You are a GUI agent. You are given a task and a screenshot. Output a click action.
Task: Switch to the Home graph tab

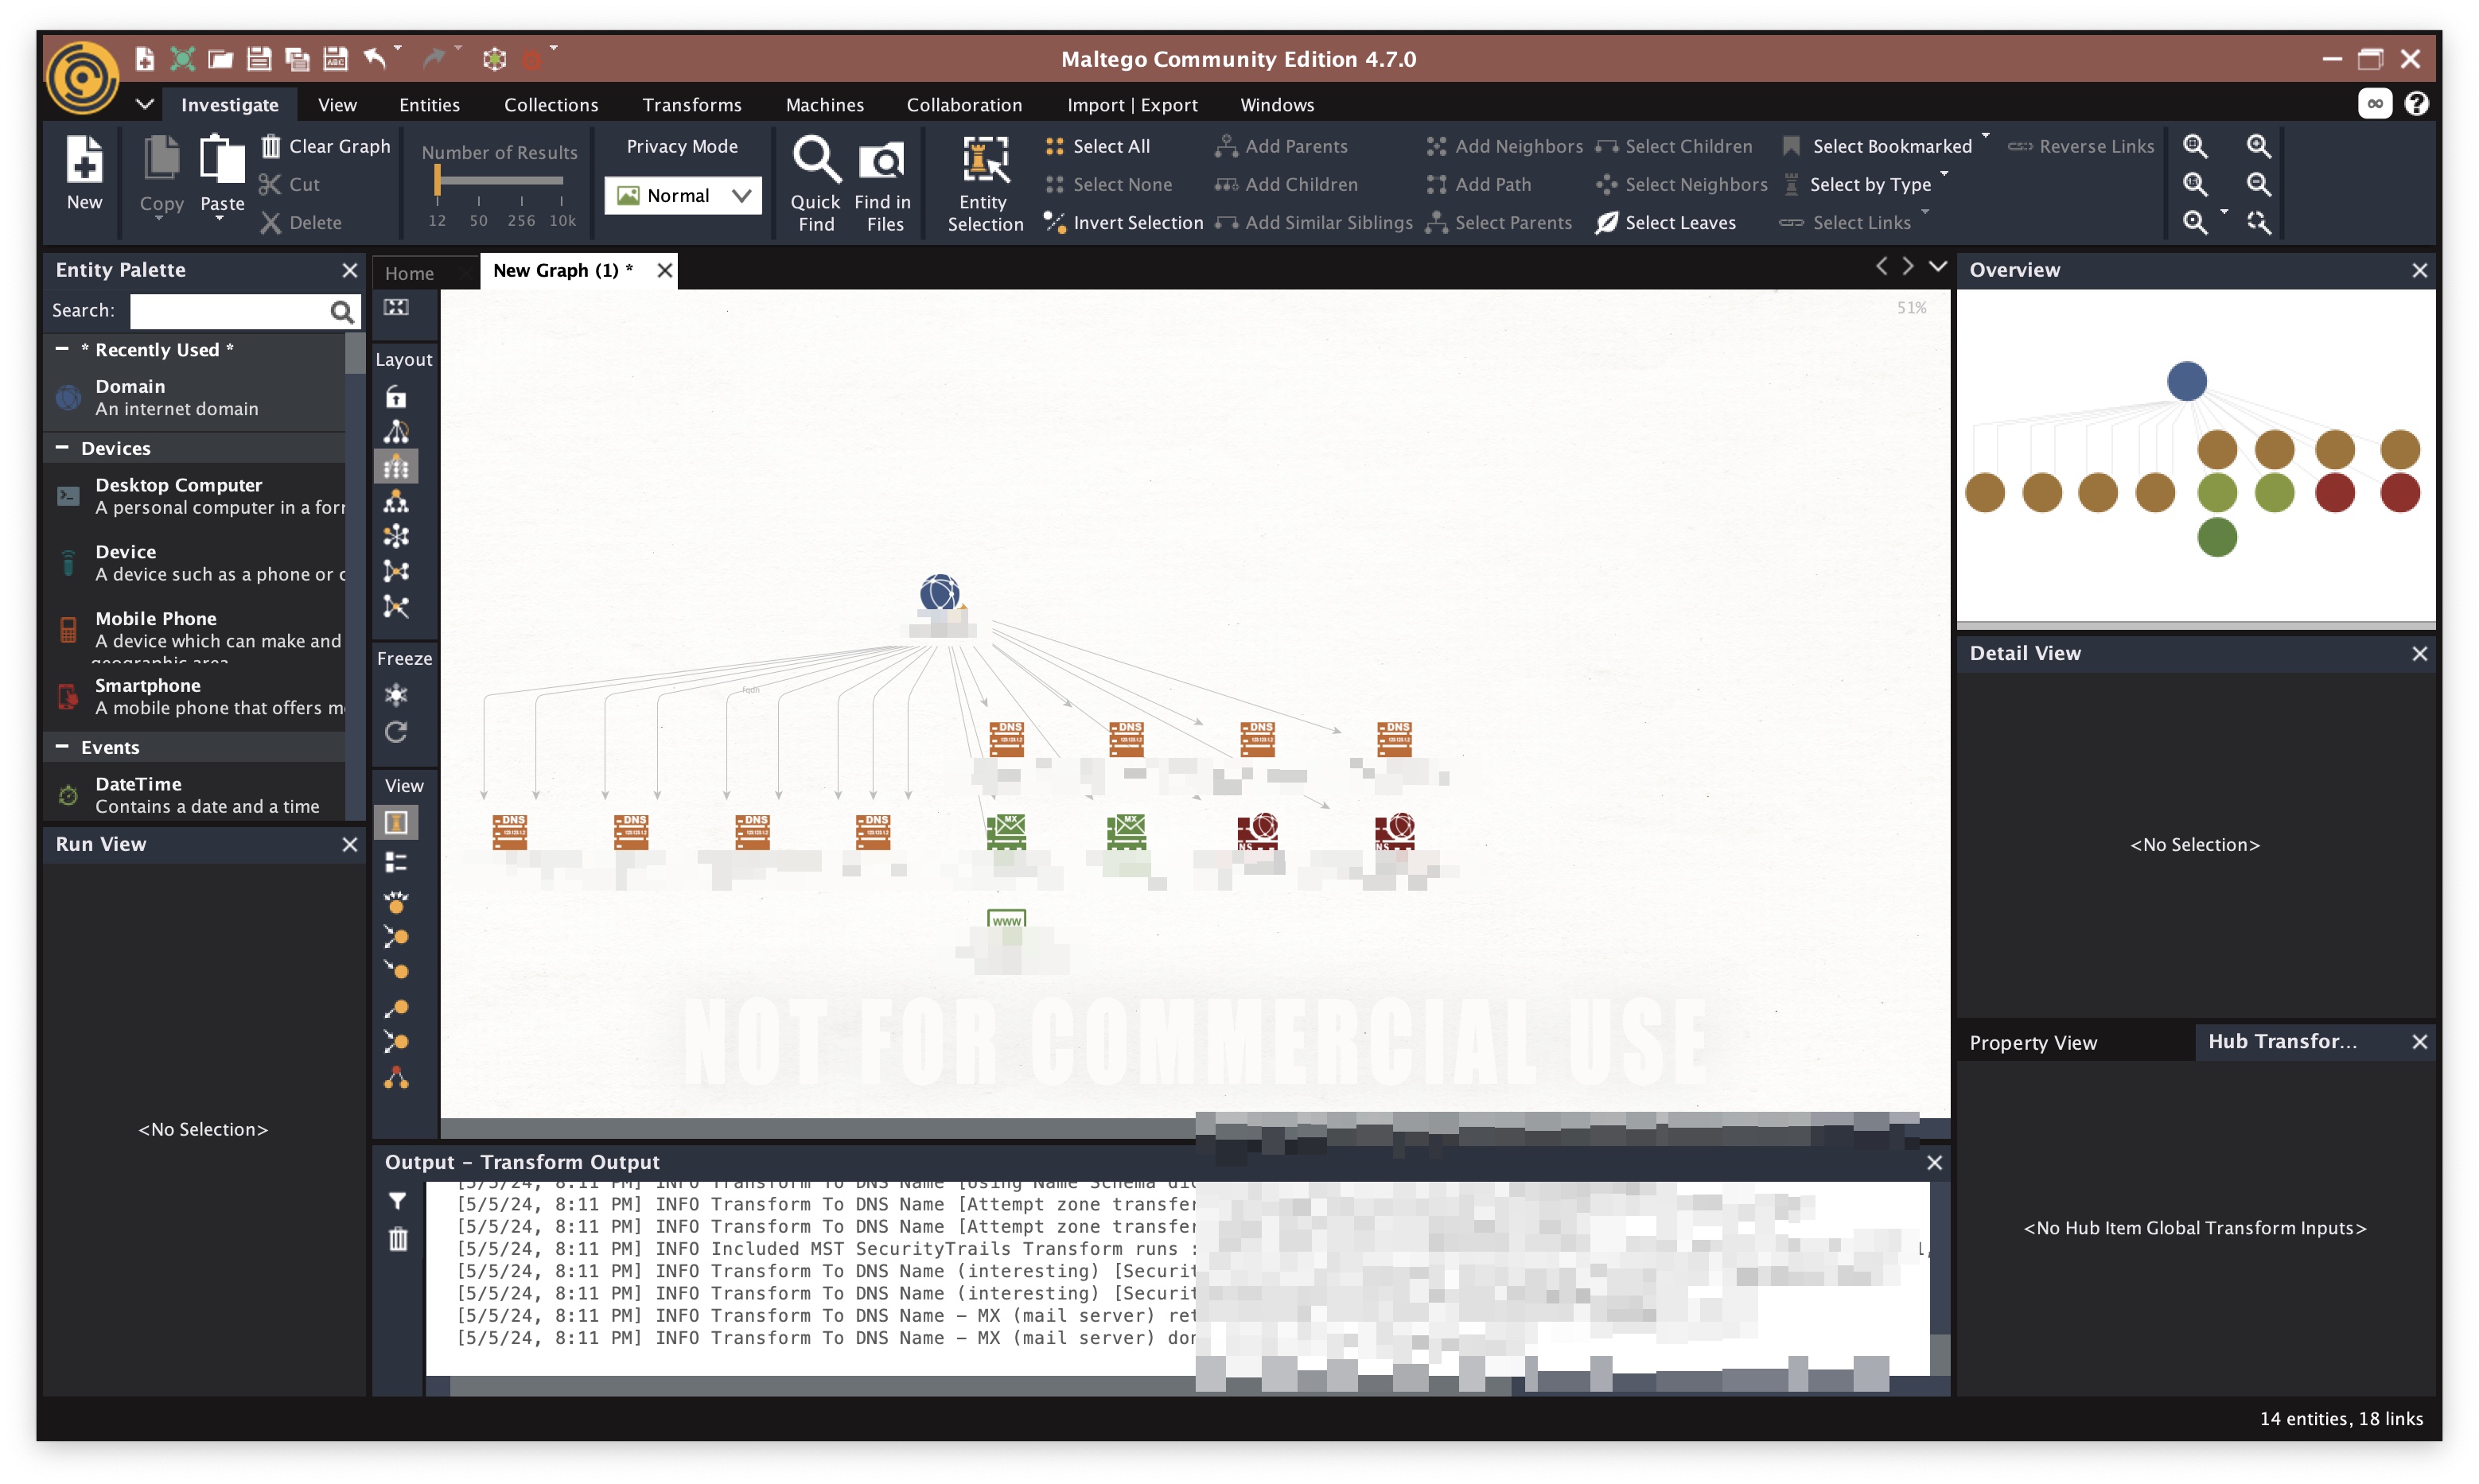click(x=409, y=272)
